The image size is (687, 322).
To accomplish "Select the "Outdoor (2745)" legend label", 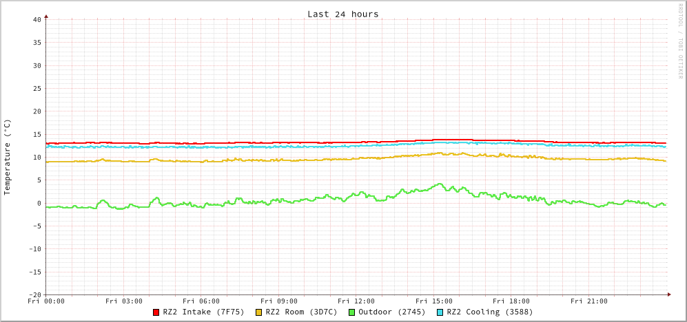I will pyautogui.click(x=392, y=312).
